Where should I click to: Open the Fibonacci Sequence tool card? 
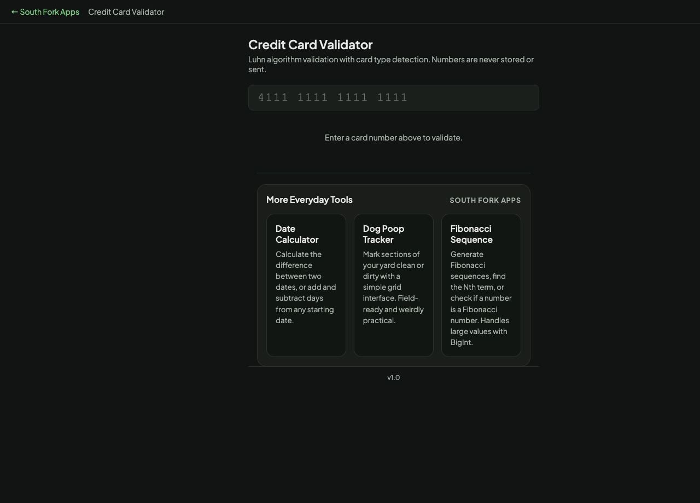tap(481, 285)
